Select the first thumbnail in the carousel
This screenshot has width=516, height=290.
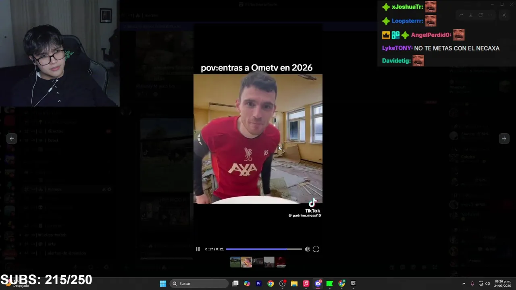coord(235,262)
